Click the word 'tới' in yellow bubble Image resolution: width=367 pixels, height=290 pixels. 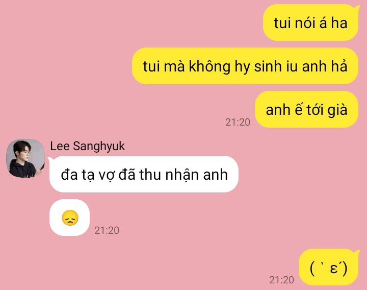(315, 110)
